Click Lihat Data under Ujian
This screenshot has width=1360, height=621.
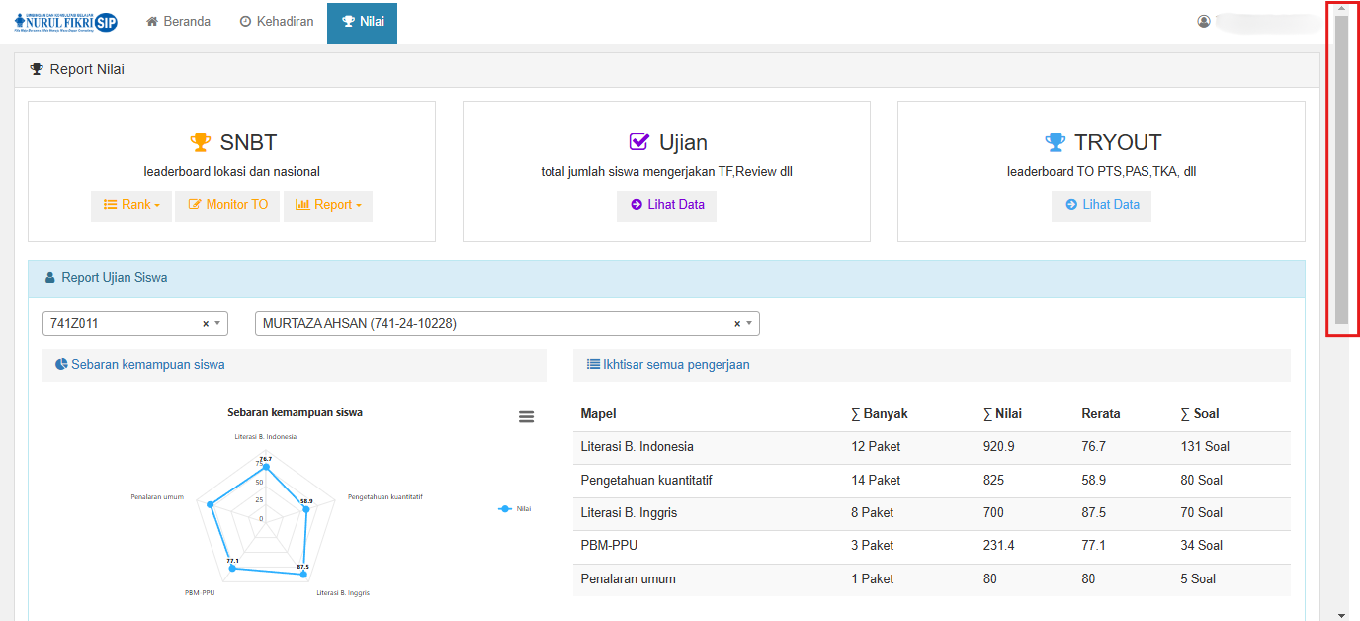pyautogui.click(x=667, y=205)
